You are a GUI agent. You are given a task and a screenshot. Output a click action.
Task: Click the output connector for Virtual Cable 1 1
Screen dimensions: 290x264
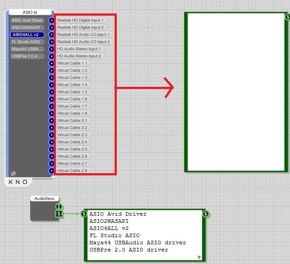click(x=51, y=63)
